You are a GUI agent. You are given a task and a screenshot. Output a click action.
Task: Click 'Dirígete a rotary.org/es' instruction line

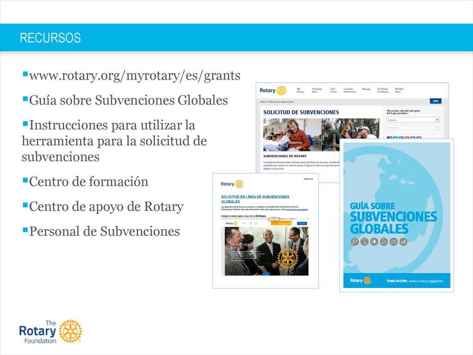coord(243,216)
